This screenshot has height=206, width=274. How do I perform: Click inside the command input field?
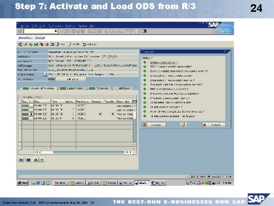point(39,31)
